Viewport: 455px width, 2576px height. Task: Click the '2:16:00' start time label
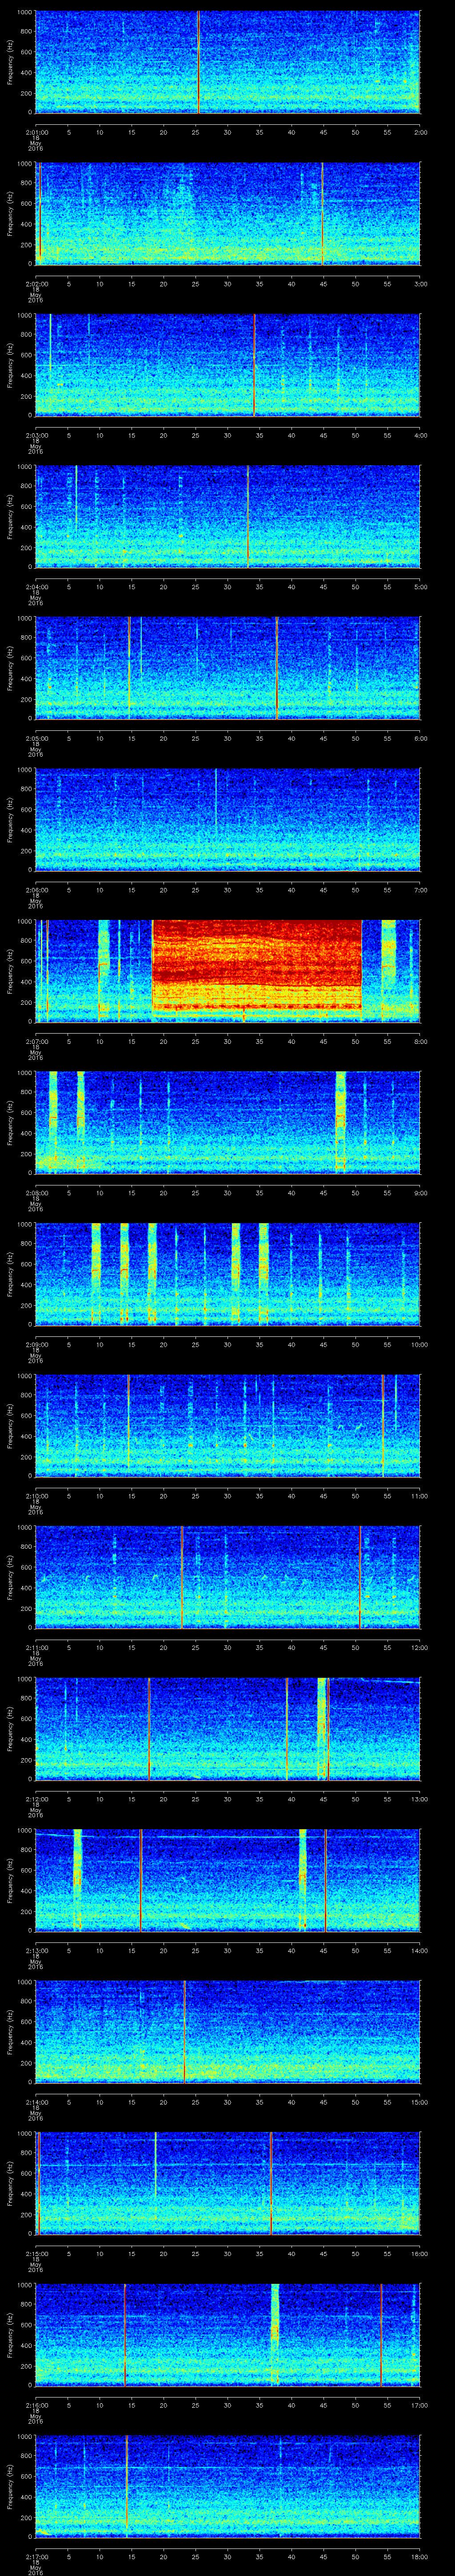pos(36,2404)
